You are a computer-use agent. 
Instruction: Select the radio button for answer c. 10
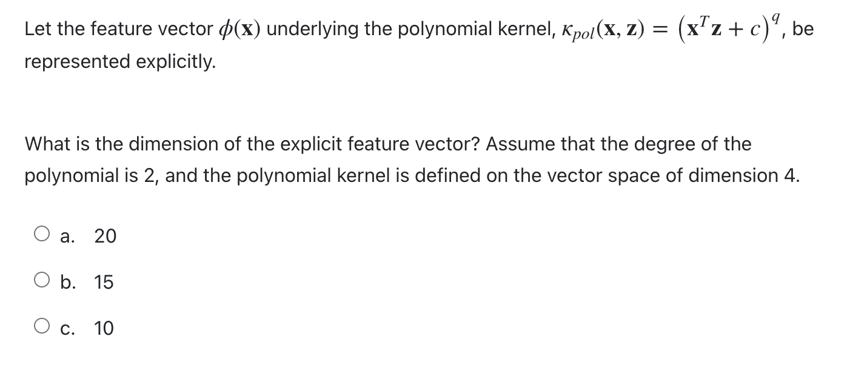(41, 326)
